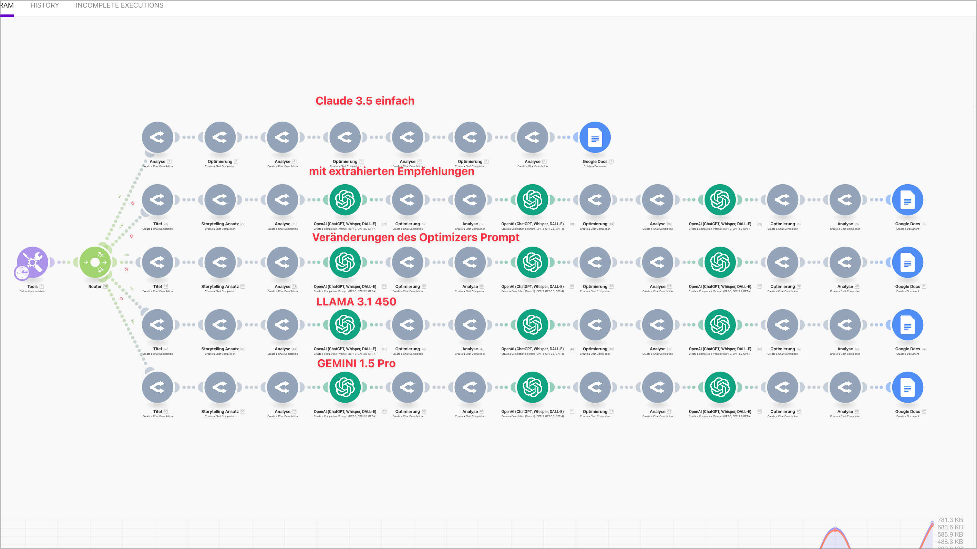Open the Analyse 6 module icon

coord(408,137)
